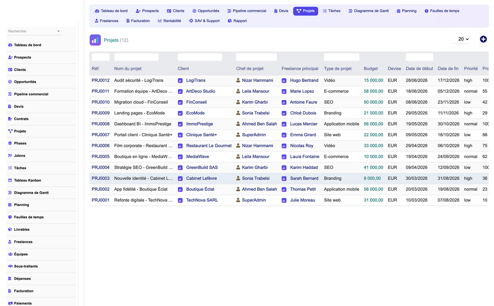Viewport: 494px width, 306px height.
Task: Open the SAV & Support top tab
Action: click(x=205, y=21)
